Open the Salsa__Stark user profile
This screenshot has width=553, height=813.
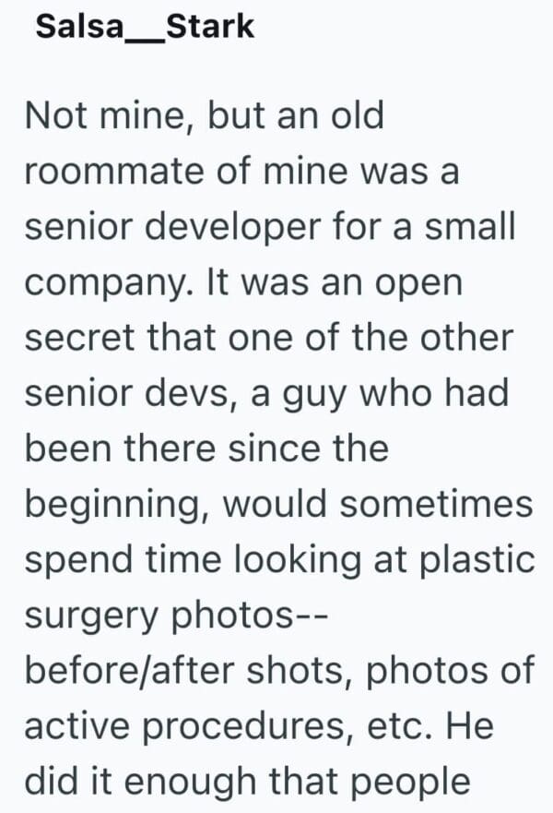pyautogui.click(x=145, y=27)
